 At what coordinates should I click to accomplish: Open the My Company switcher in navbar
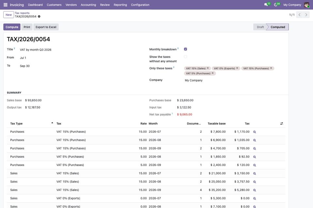(x=292, y=5)
